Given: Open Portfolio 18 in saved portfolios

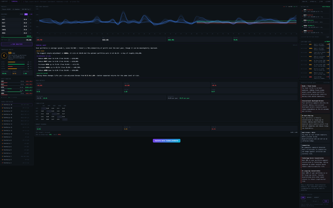Looking at the screenshot, I should point(17,108).
